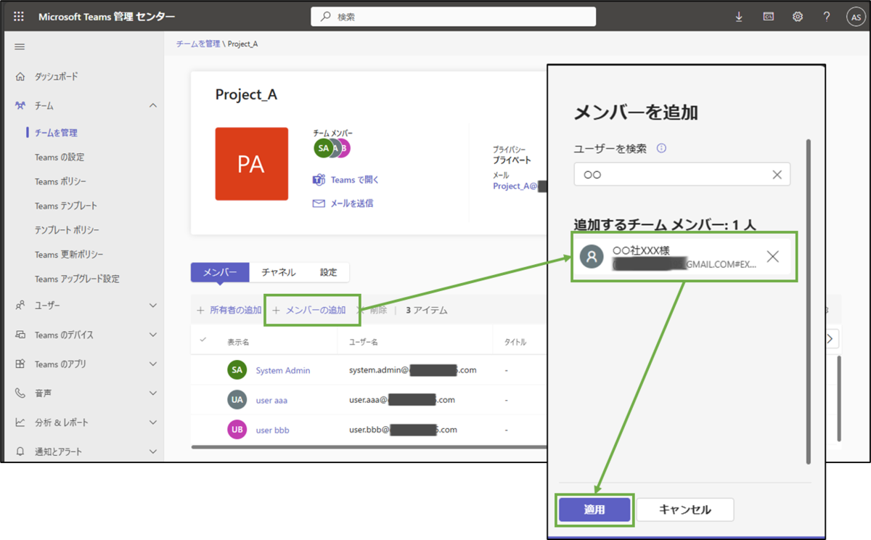Click the Teams apps icon in the sidebar
The image size is (871, 540).
[x=20, y=364]
